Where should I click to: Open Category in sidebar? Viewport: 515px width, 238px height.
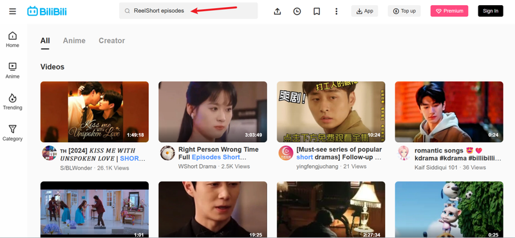12,133
